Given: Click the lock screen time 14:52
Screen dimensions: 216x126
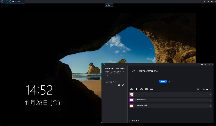Looking at the screenshot, I should (39, 90).
